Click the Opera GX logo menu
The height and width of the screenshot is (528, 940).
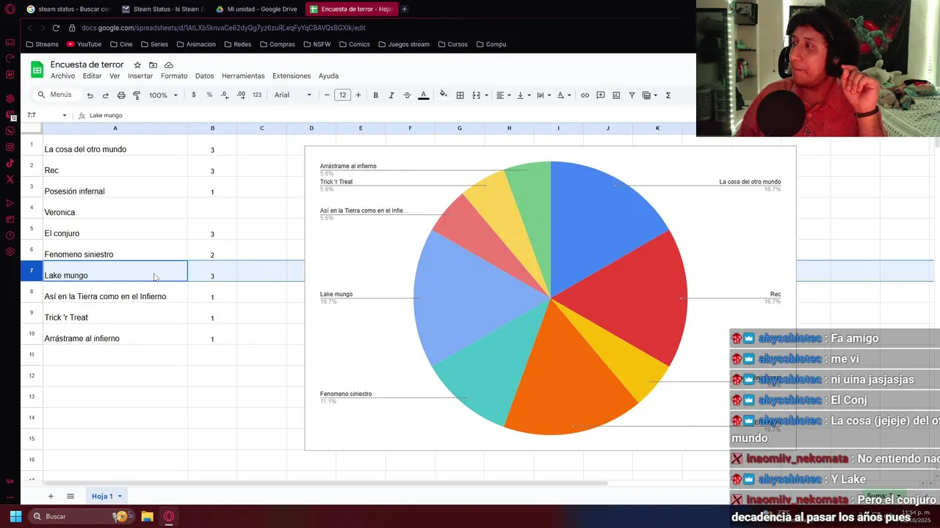pos(10,10)
